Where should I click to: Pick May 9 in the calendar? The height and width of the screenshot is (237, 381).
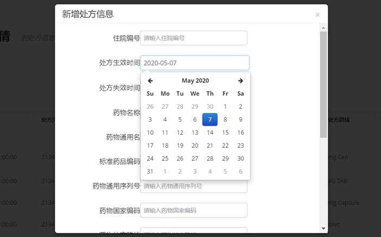coord(240,120)
